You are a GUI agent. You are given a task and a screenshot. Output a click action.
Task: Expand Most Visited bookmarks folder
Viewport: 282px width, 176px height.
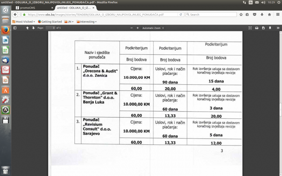[24, 22]
